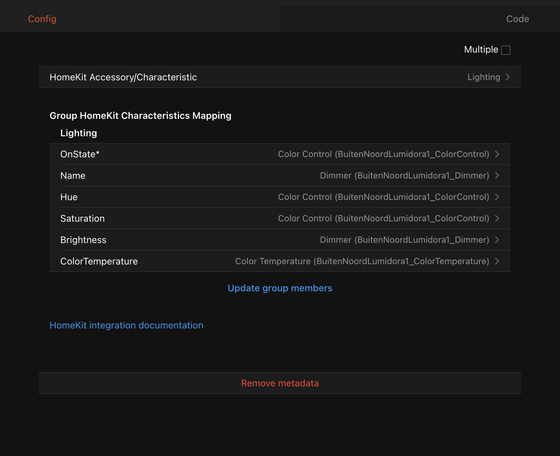Enable the Multiple checkbox
Viewport: 560px width, 456px height.
tap(506, 50)
